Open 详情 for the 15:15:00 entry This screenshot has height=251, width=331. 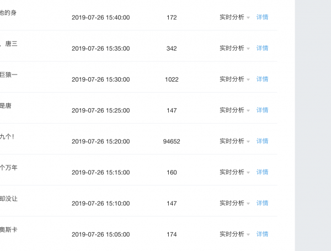point(262,172)
